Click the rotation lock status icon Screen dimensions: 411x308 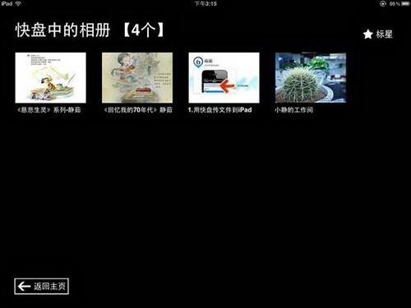pos(383,4)
